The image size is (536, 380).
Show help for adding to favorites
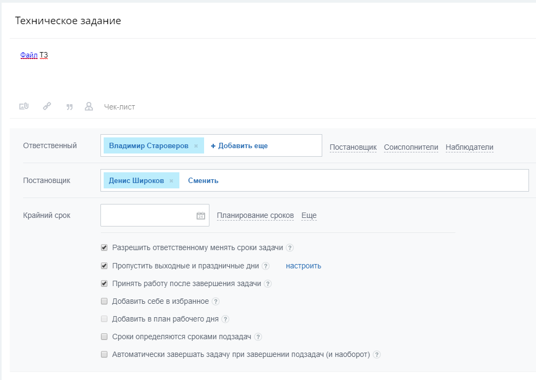pos(215,302)
